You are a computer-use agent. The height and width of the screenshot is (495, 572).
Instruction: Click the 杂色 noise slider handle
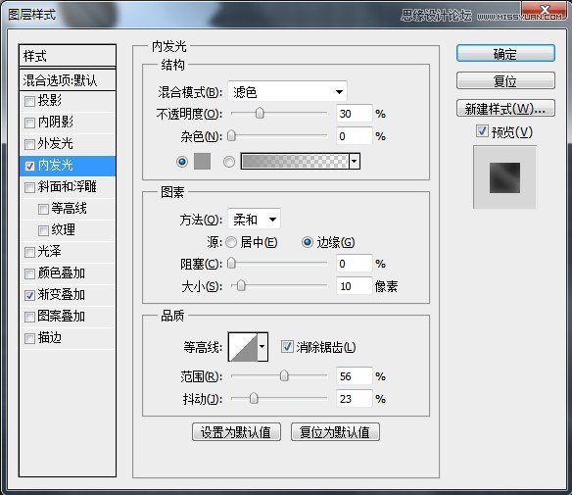[x=231, y=136]
